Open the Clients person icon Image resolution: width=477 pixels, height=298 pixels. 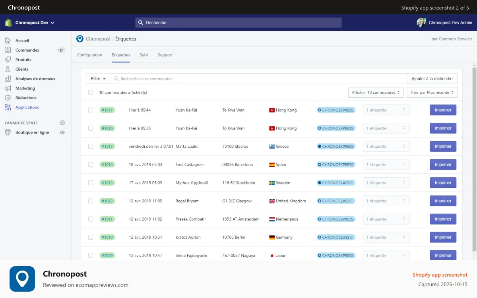pyautogui.click(x=8, y=69)
